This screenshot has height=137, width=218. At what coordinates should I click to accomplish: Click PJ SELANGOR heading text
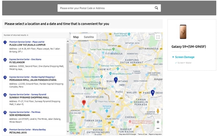[17, 62]
